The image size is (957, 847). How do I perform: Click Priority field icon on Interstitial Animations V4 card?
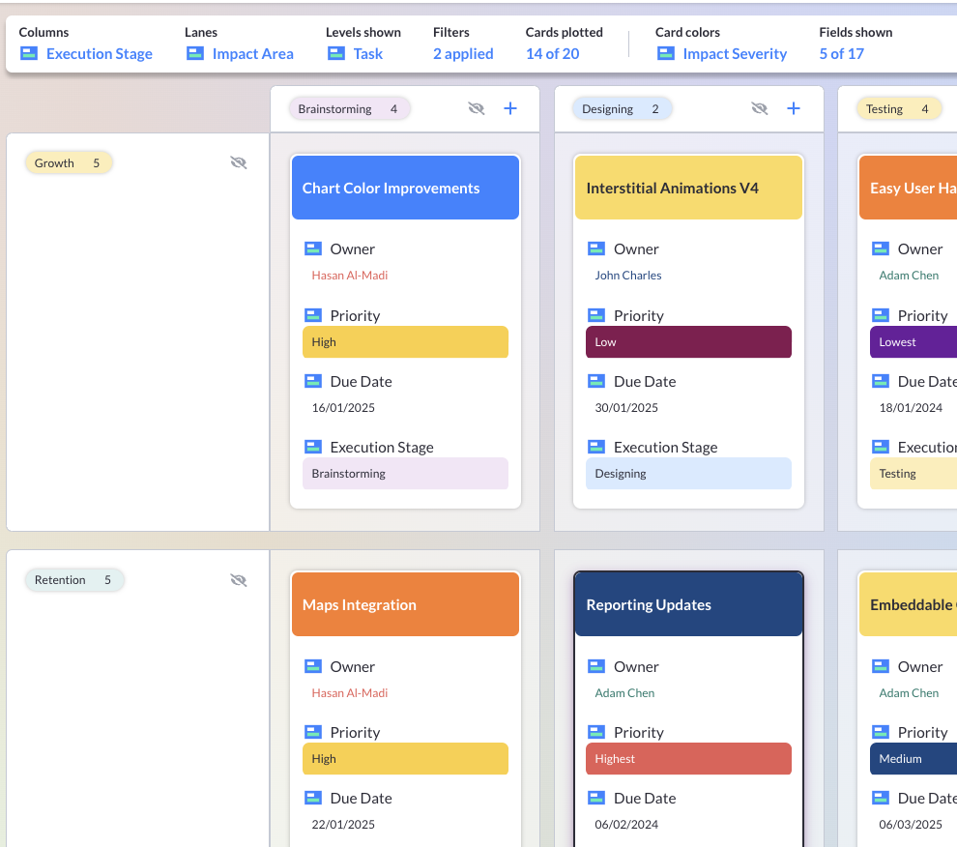(596, 315)
